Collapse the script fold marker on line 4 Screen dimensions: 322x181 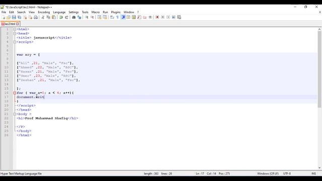[15, 42]
